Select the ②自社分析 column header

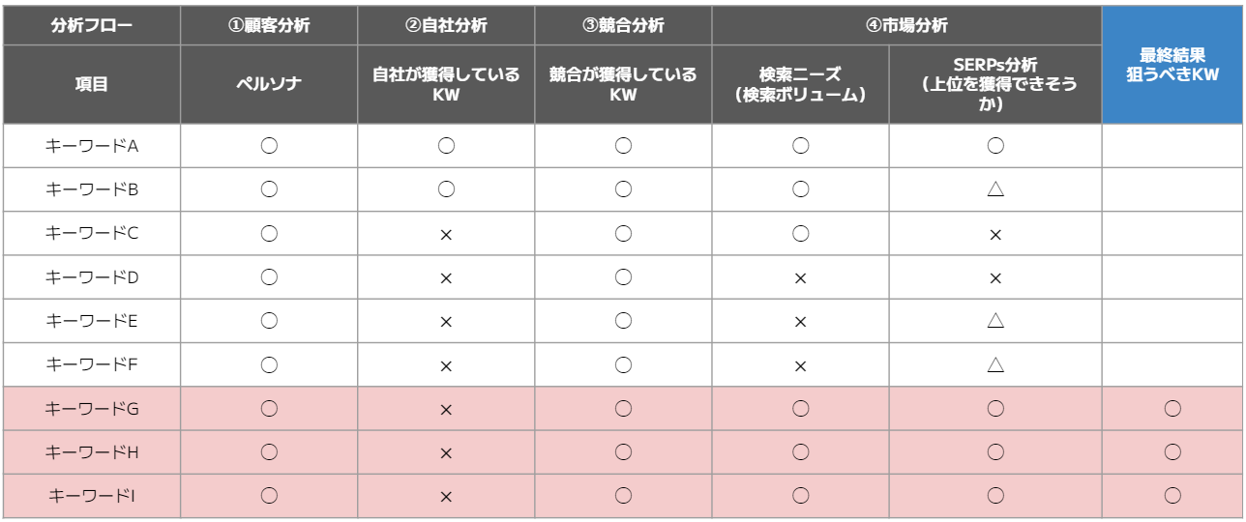point(446,26)
